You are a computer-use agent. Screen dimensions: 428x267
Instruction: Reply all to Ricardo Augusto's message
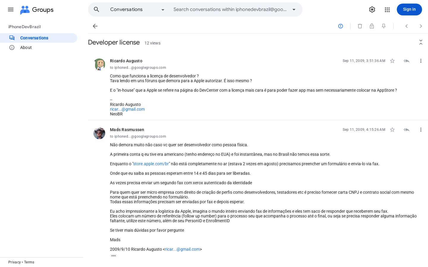coord(407,61)
